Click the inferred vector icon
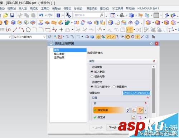The height and width of the screenshot is (138, 179). 140,110
